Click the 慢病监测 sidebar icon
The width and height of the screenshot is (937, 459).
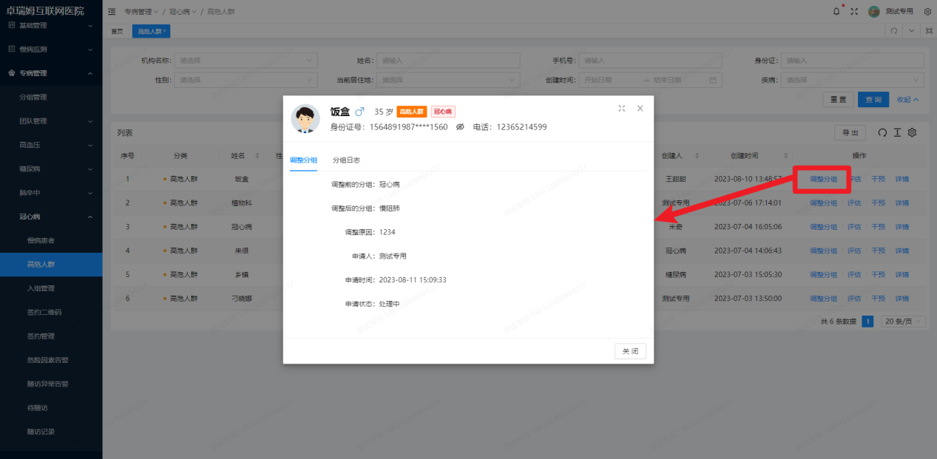point(11,49)
